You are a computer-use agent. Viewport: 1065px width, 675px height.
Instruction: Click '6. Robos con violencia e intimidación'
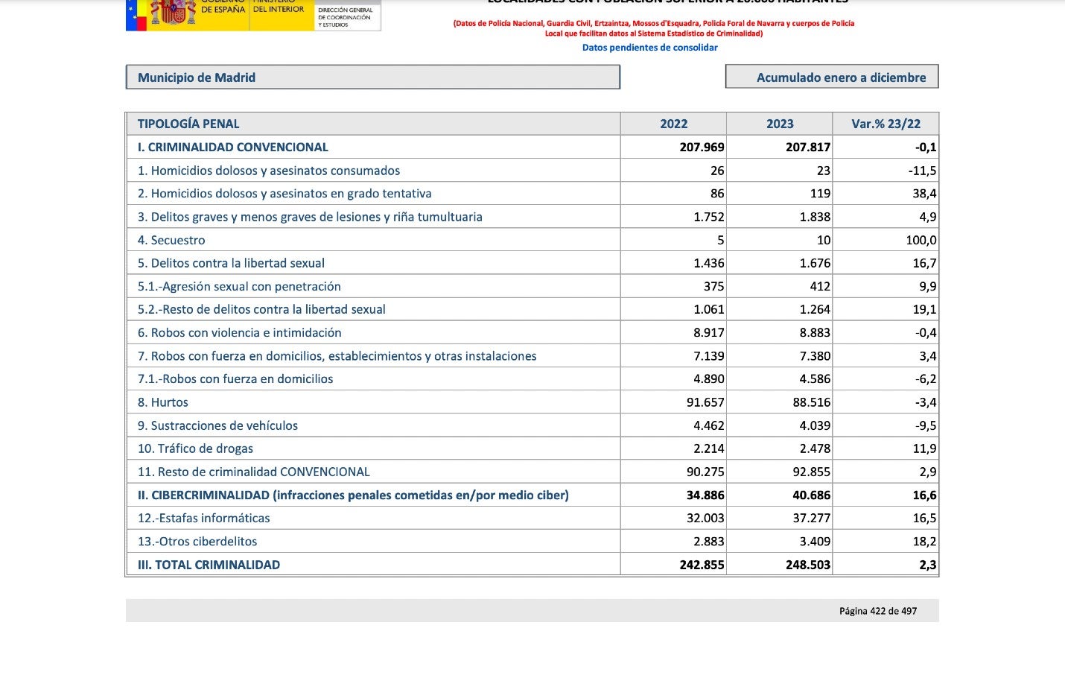[240, 332]
